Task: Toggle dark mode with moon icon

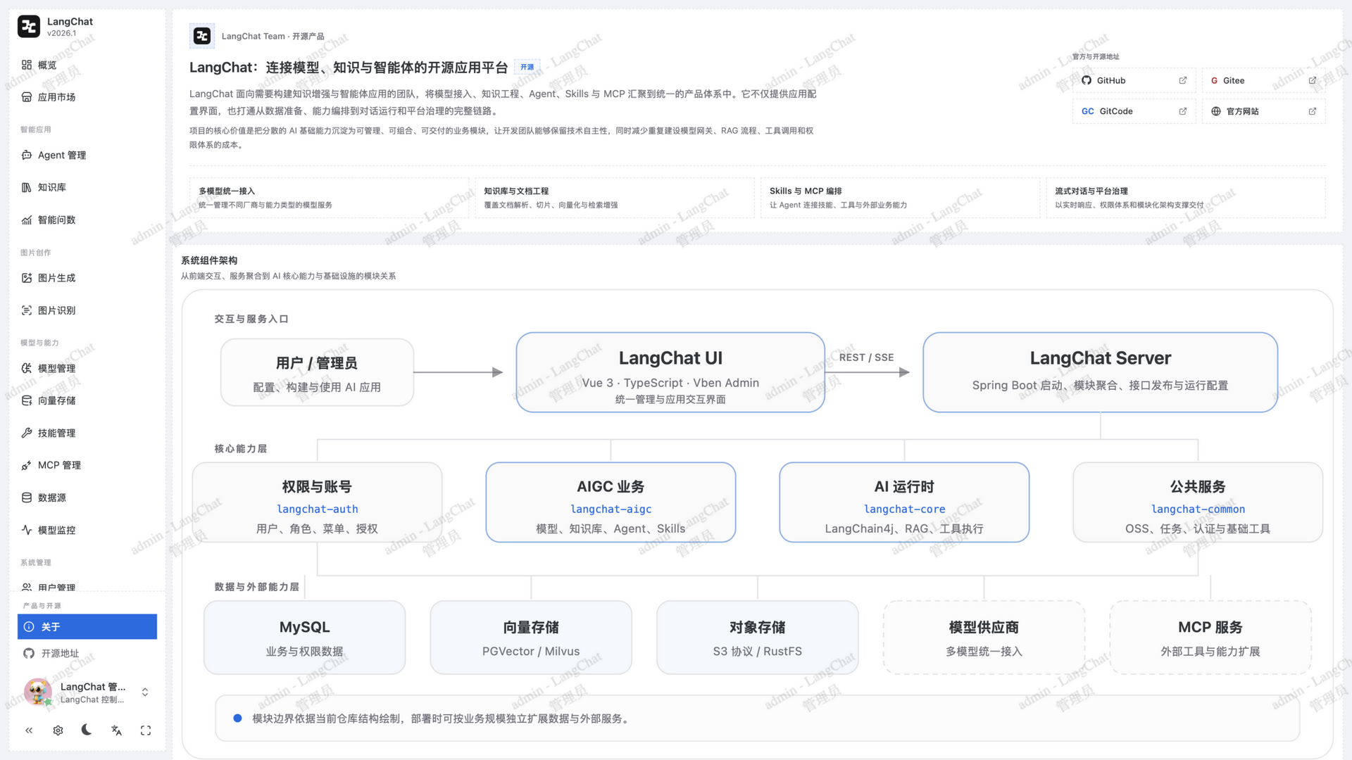Action: pyautogui.click(x=87, y=730)
